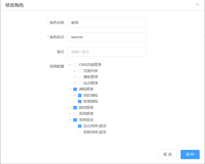Expand the 模板管理 node
Screen dimensions: 205x164
(x=75, y=77)
